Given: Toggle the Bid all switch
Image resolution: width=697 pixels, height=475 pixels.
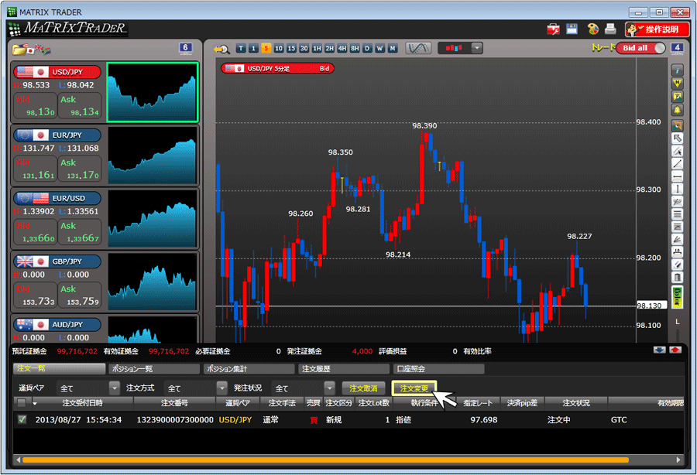Looking at the screenshot, I should pos(640,48).
